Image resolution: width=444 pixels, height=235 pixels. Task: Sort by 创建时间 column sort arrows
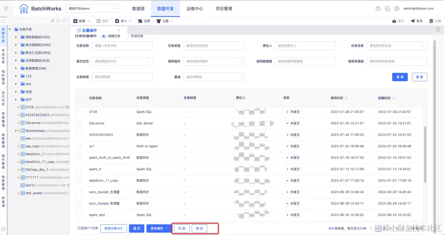(393, 98)
